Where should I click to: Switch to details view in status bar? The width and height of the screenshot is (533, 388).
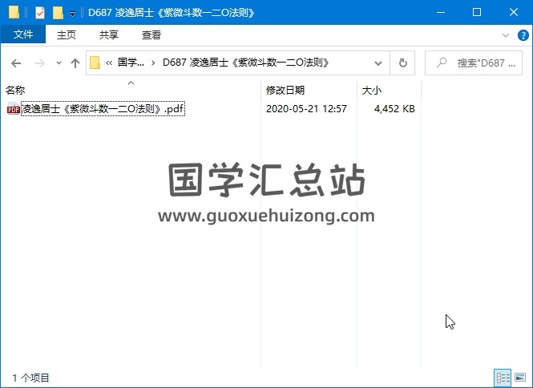coord(503,378)
